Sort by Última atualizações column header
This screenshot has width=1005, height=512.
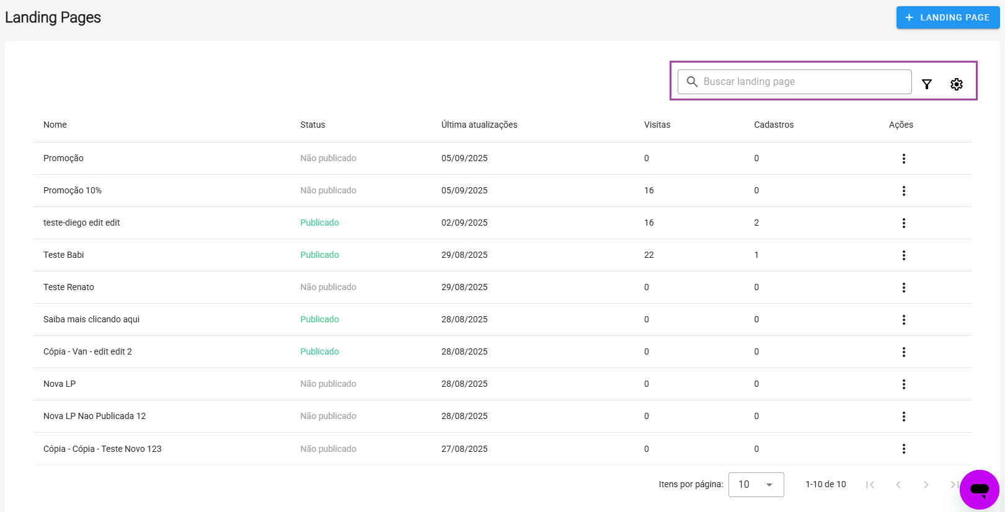coord(479,125)
